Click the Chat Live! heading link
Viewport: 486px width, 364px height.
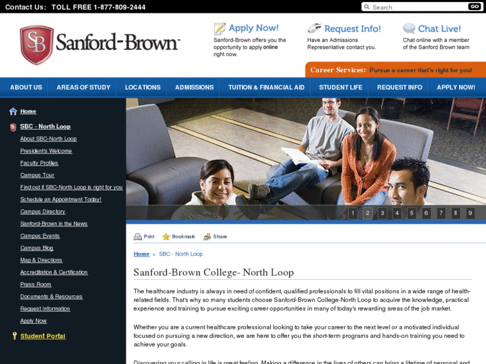tap(439, 29)
